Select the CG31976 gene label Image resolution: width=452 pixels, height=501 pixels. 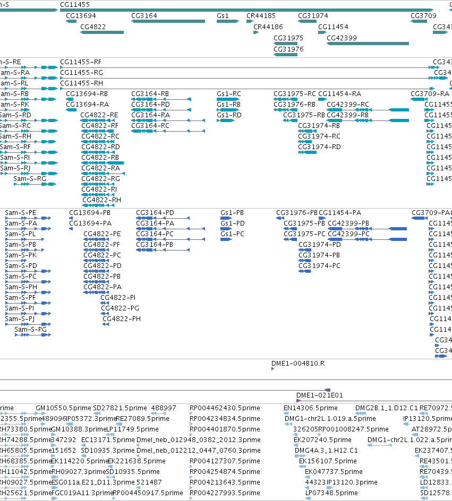coord(288,49)
